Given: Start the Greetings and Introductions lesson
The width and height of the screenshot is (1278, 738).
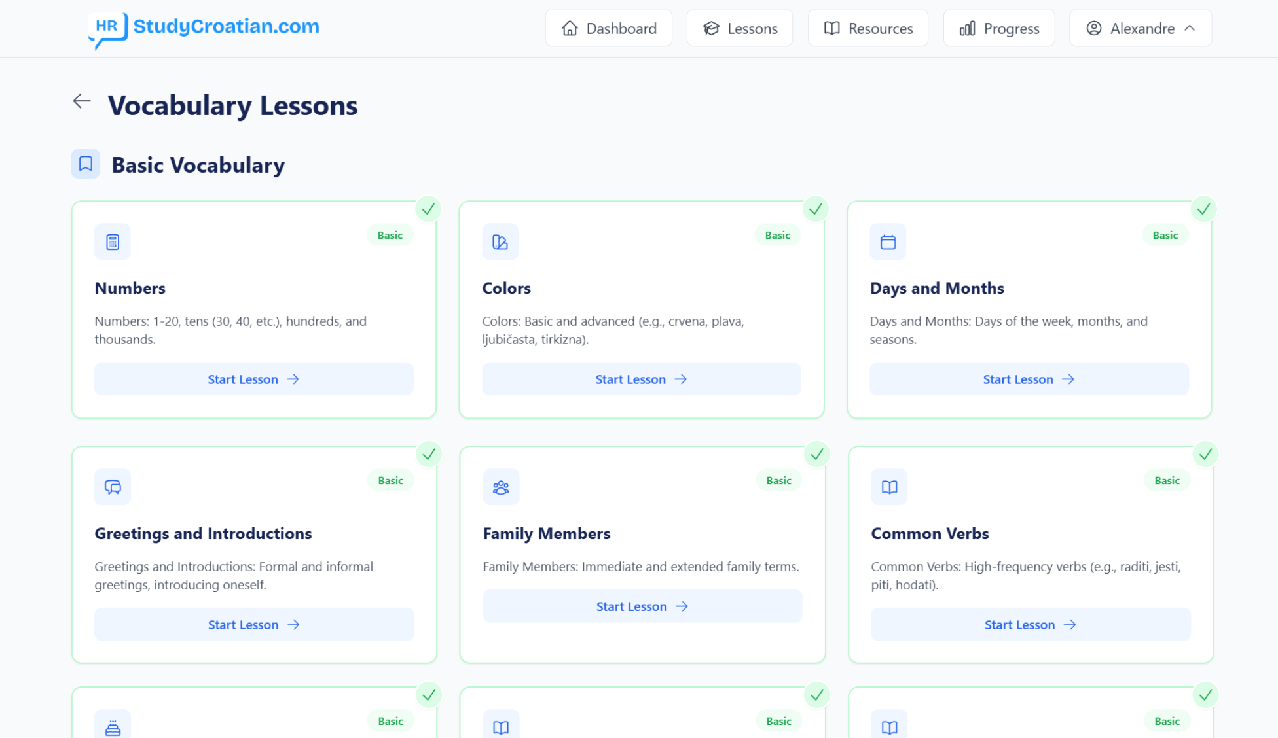Looking at the screenshot, I should pyautogui.click(x=254, y=625).
